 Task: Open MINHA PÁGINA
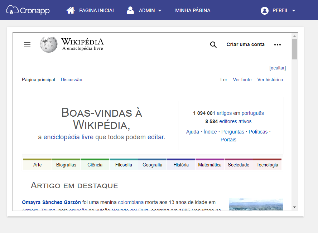[193, 10]
